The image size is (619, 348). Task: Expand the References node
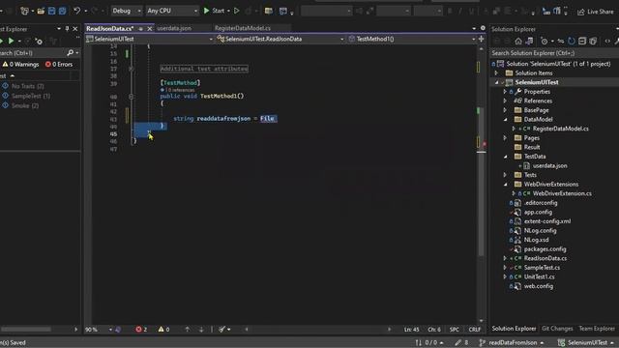pos(505,101)
